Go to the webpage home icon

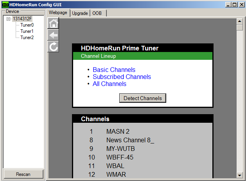click(x=53, y=23)
